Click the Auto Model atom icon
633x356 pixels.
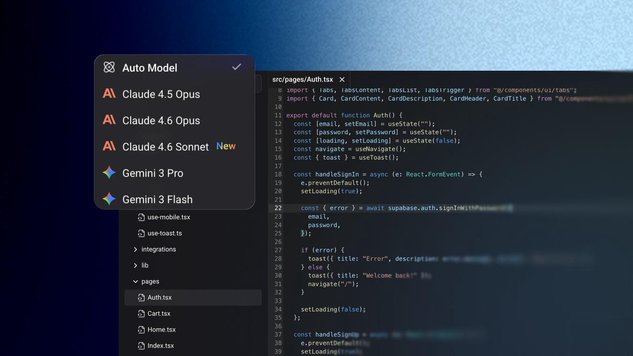click(109, 67)
